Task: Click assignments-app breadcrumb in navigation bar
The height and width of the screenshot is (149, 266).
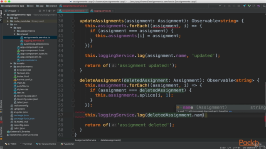Action: (x=12, y=6)
